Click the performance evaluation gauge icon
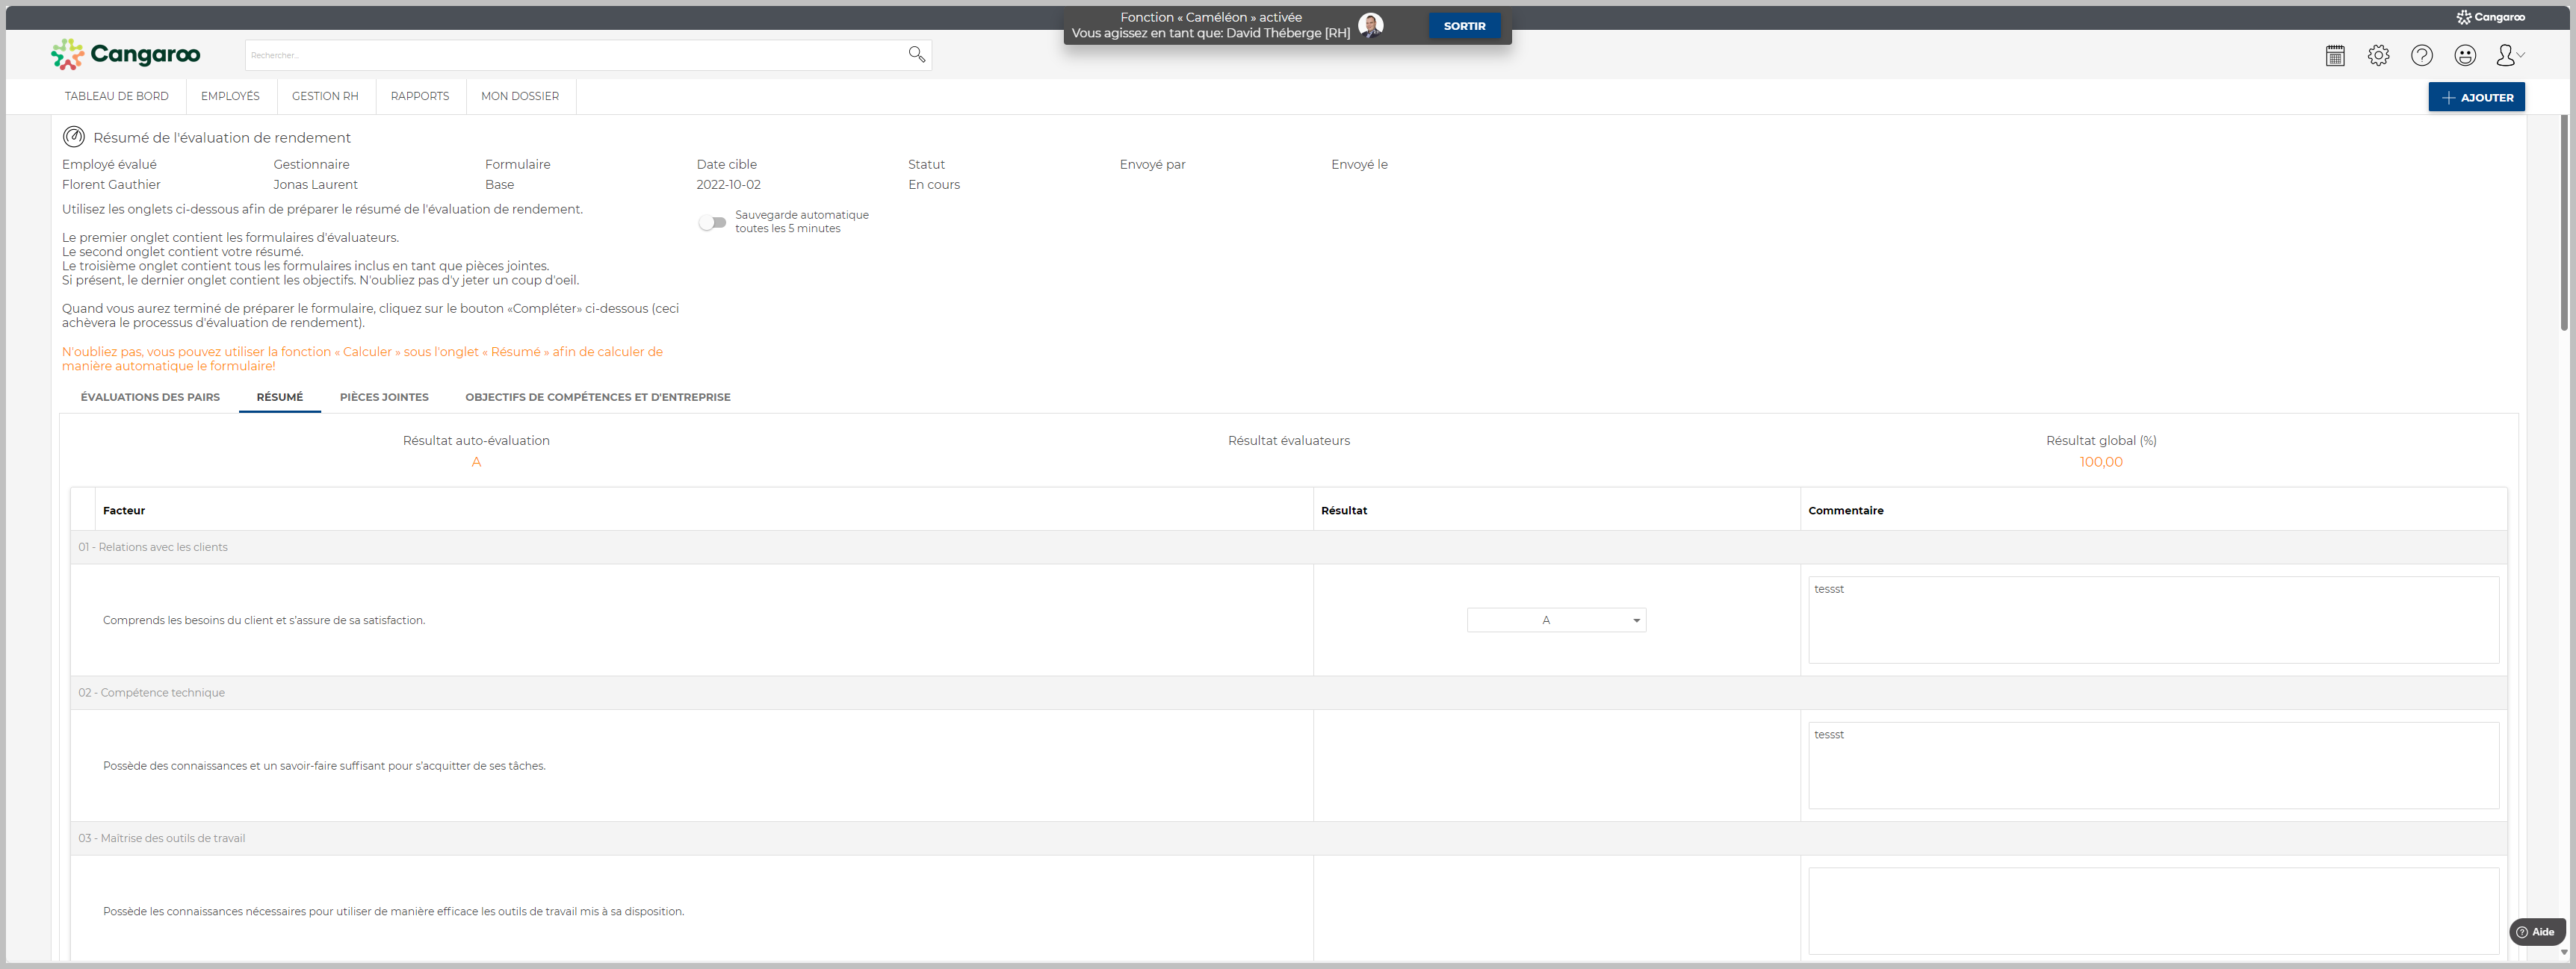 click(x=74, y=137)
